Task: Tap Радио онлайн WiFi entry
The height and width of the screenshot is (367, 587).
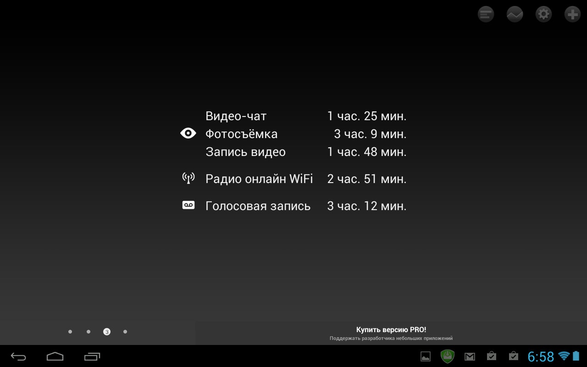Action: coord(305,178)
